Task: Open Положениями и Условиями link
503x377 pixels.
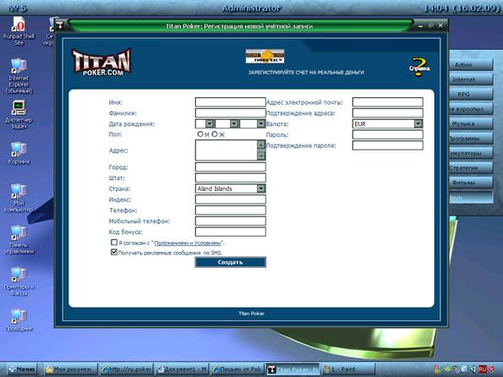Action: (188, 243)
